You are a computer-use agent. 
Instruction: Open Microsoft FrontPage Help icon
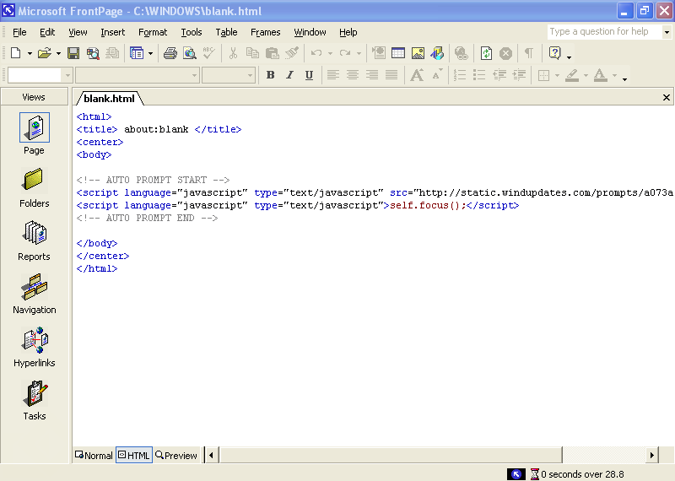click(555, 53)
